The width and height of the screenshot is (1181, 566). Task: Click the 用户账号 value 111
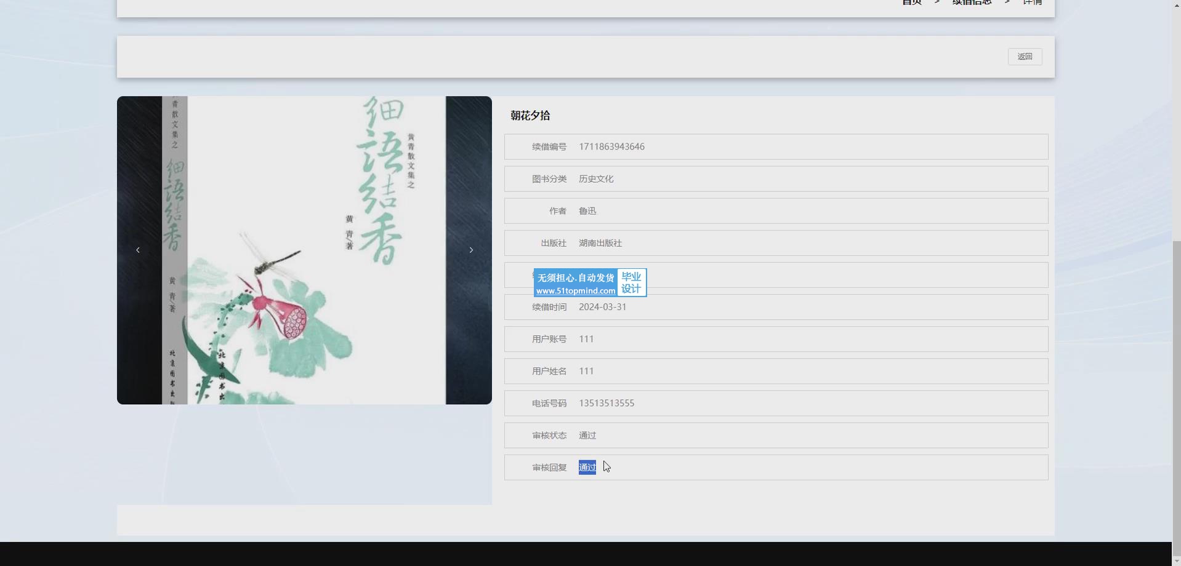pos(586,339)
